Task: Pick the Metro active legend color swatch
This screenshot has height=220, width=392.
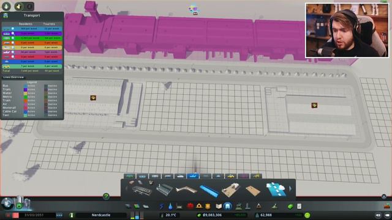Action: click(x=25, y=97)
